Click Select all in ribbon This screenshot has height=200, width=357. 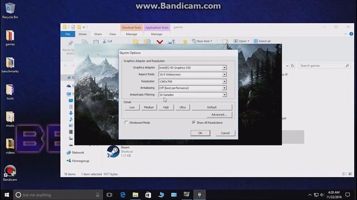tap(262, 41)
